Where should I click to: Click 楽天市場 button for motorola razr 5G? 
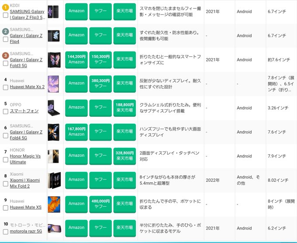(124, 228)
